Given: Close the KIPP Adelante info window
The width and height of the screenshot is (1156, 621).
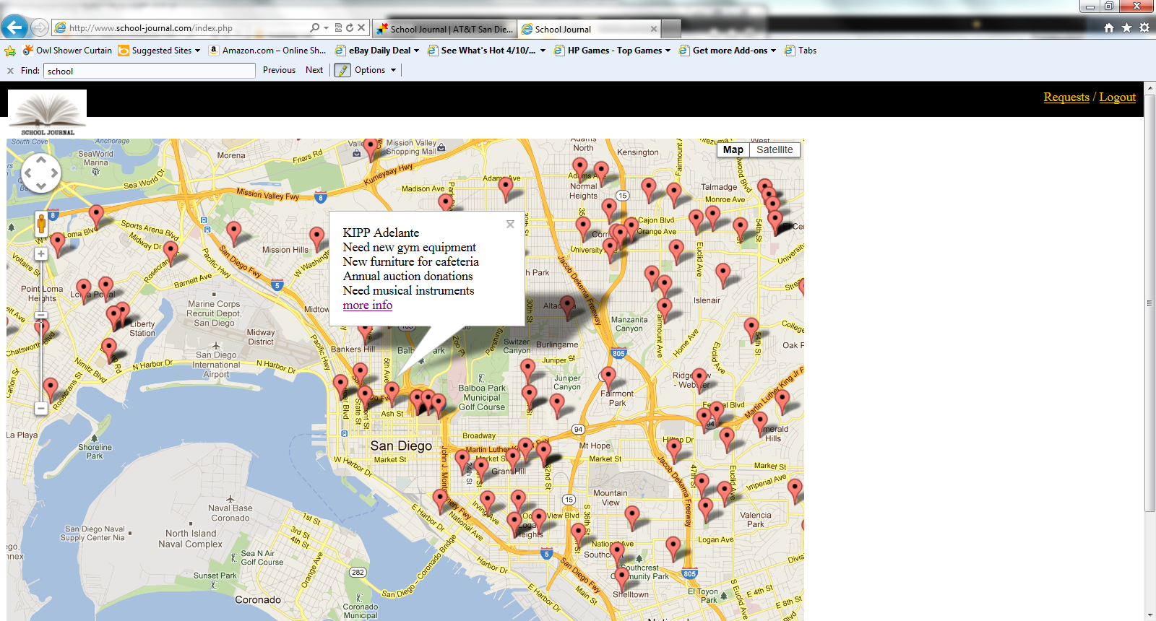Looking at the screenshot, I should (x=510, y=225).
